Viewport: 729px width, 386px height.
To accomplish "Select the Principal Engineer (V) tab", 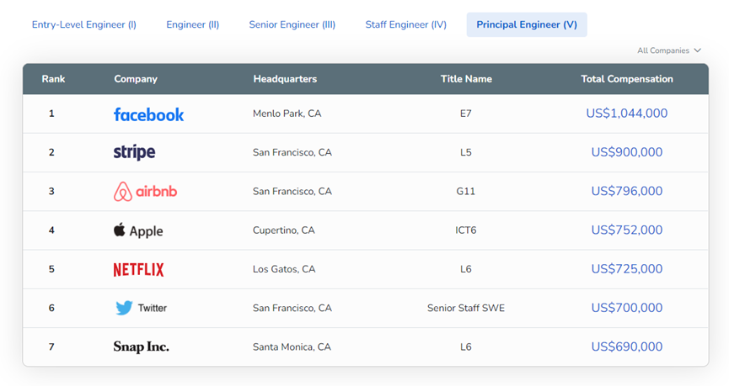I will [527, 24].
